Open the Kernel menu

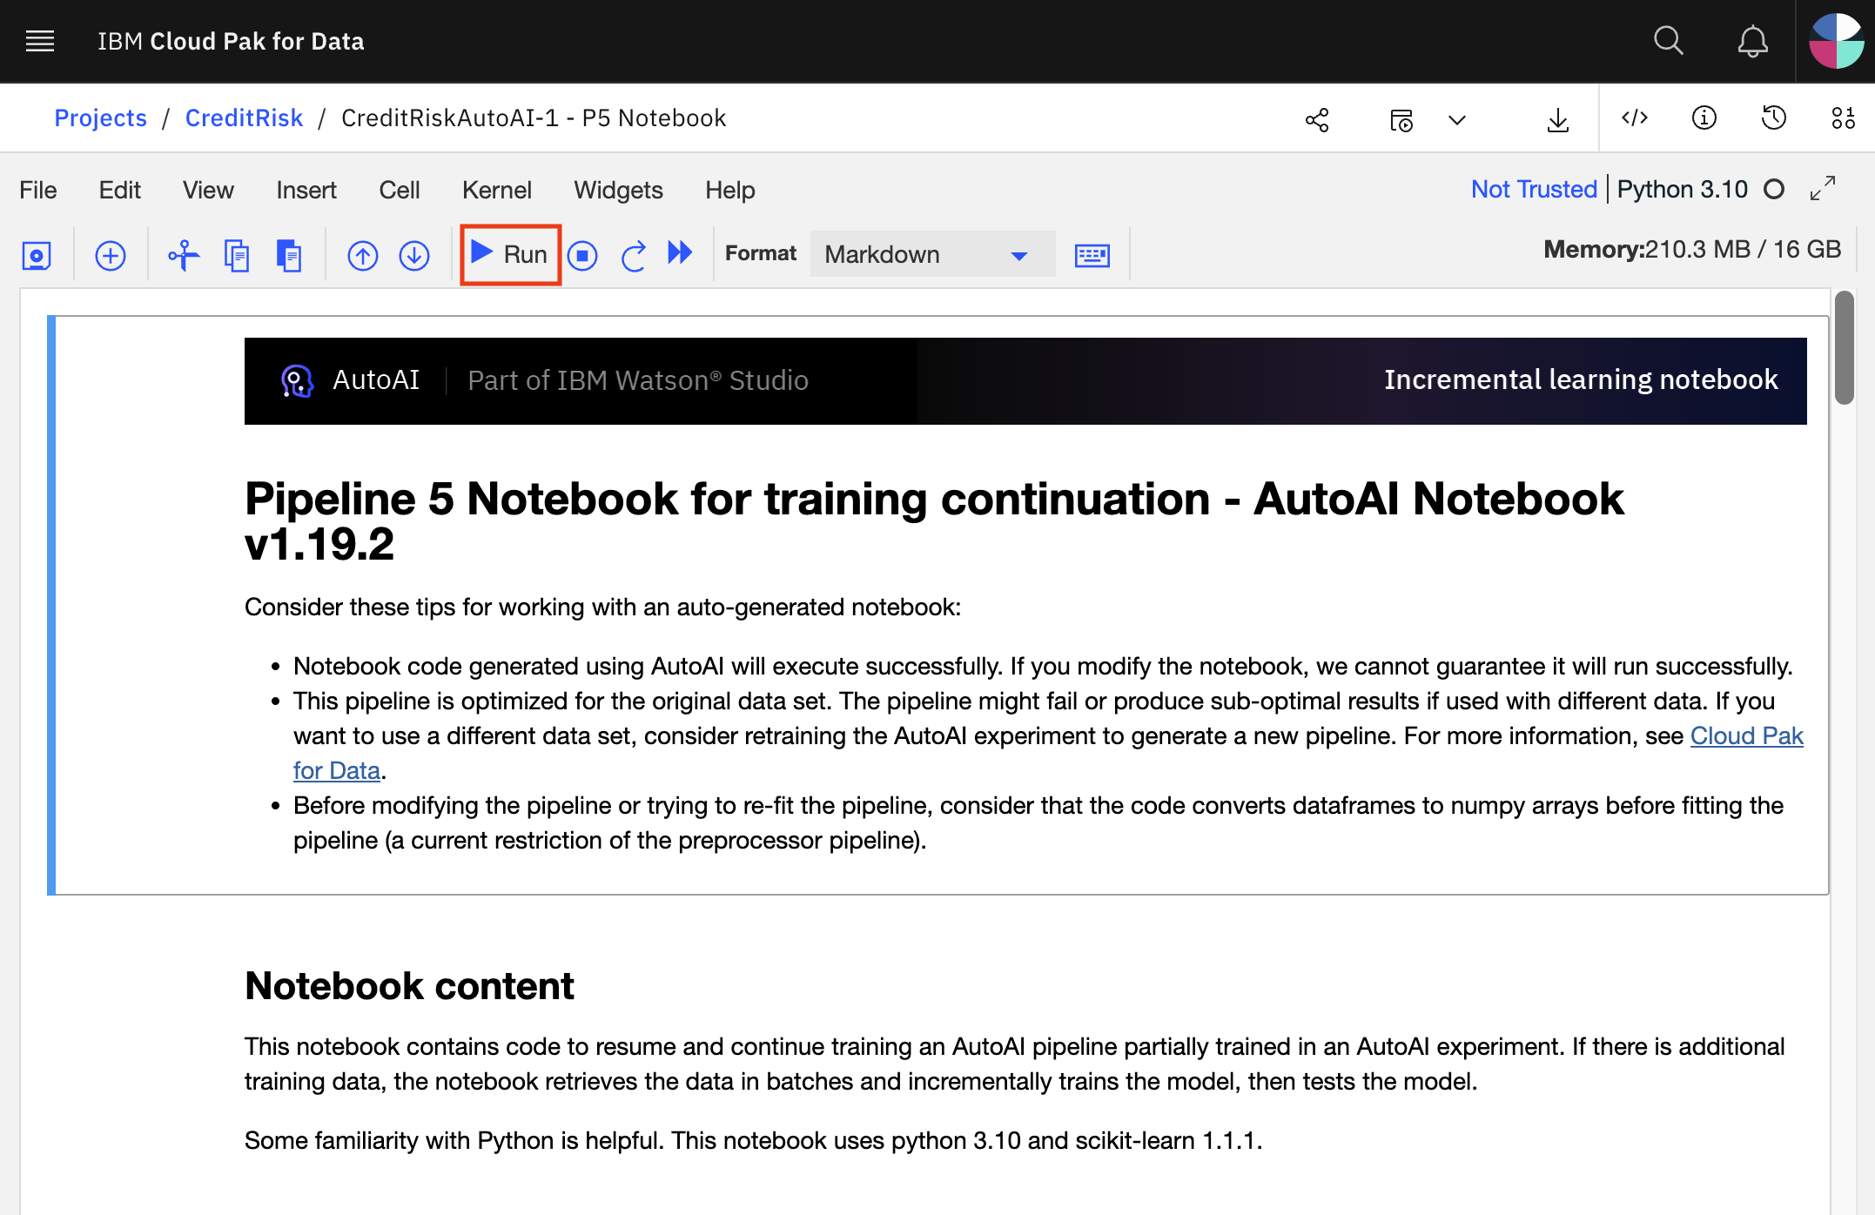497,190
